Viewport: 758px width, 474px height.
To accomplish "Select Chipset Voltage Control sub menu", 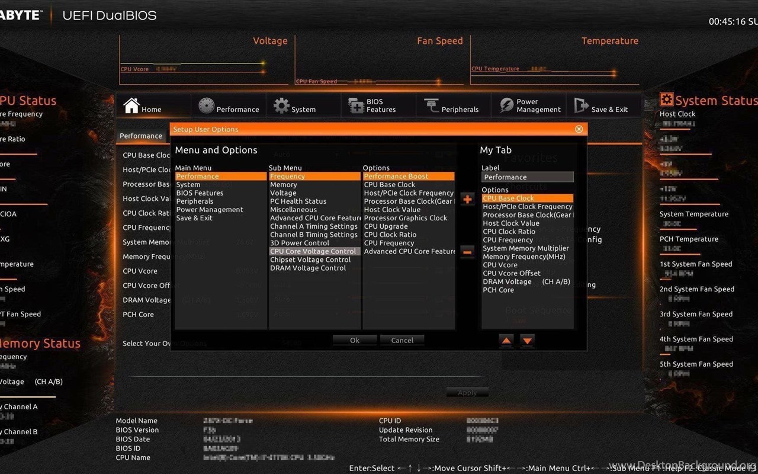I will (x=314, y=260).
